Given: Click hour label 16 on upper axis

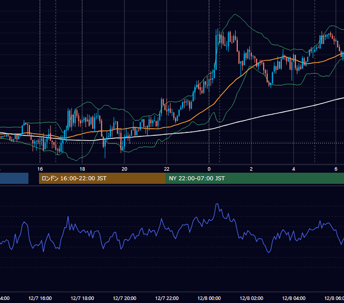Looking at the screenshot, I should click(40, 169).
